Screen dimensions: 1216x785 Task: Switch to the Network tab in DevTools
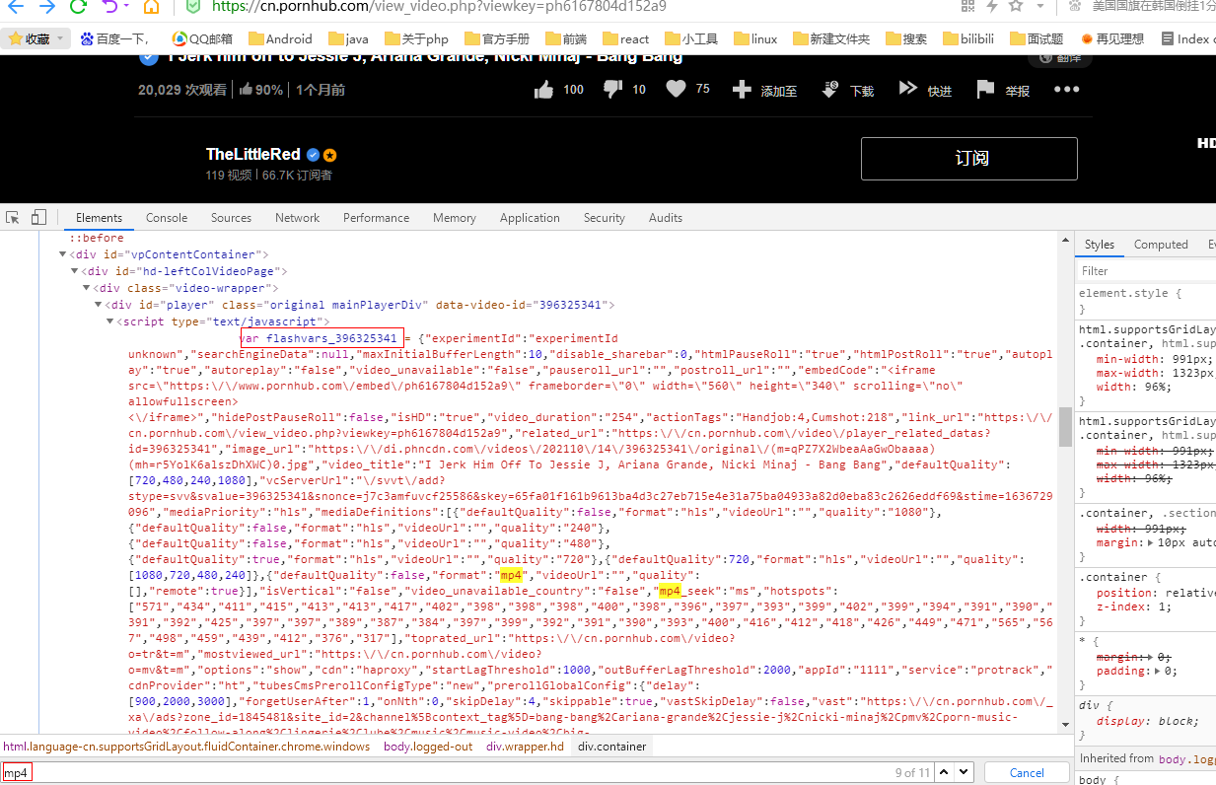297,218
